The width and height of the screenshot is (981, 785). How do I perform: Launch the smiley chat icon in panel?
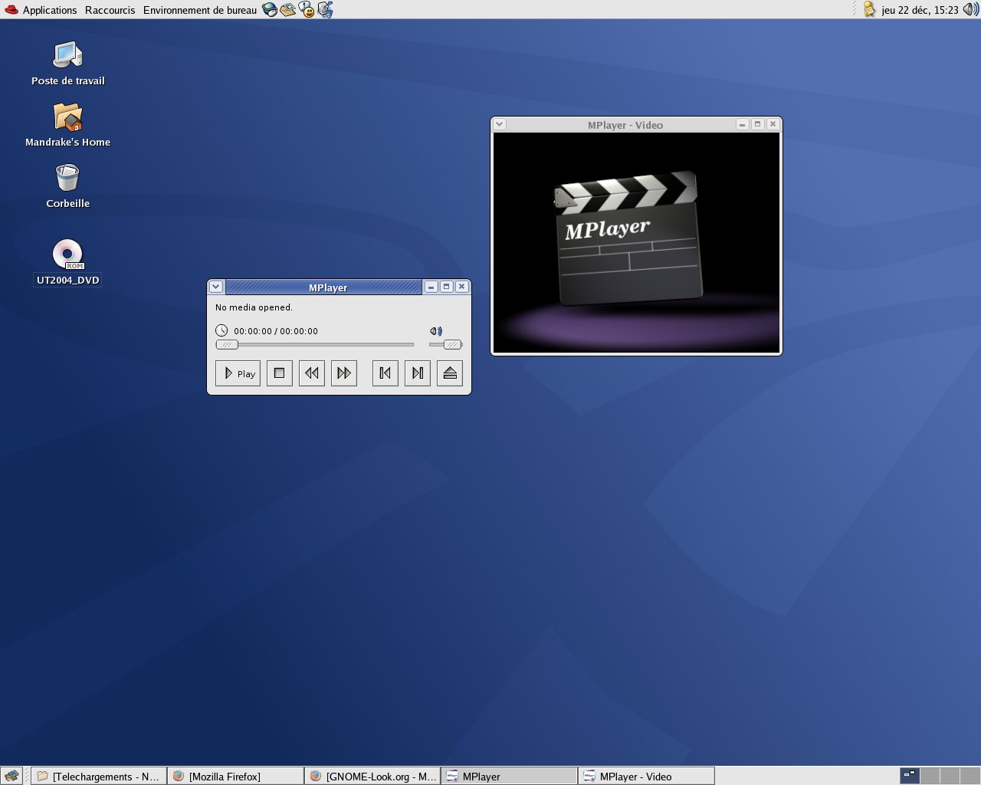[307, 10]
